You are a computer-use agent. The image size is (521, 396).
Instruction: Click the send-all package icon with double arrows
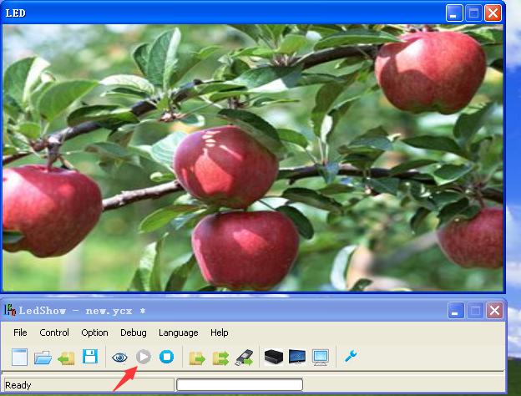(220, 358)
